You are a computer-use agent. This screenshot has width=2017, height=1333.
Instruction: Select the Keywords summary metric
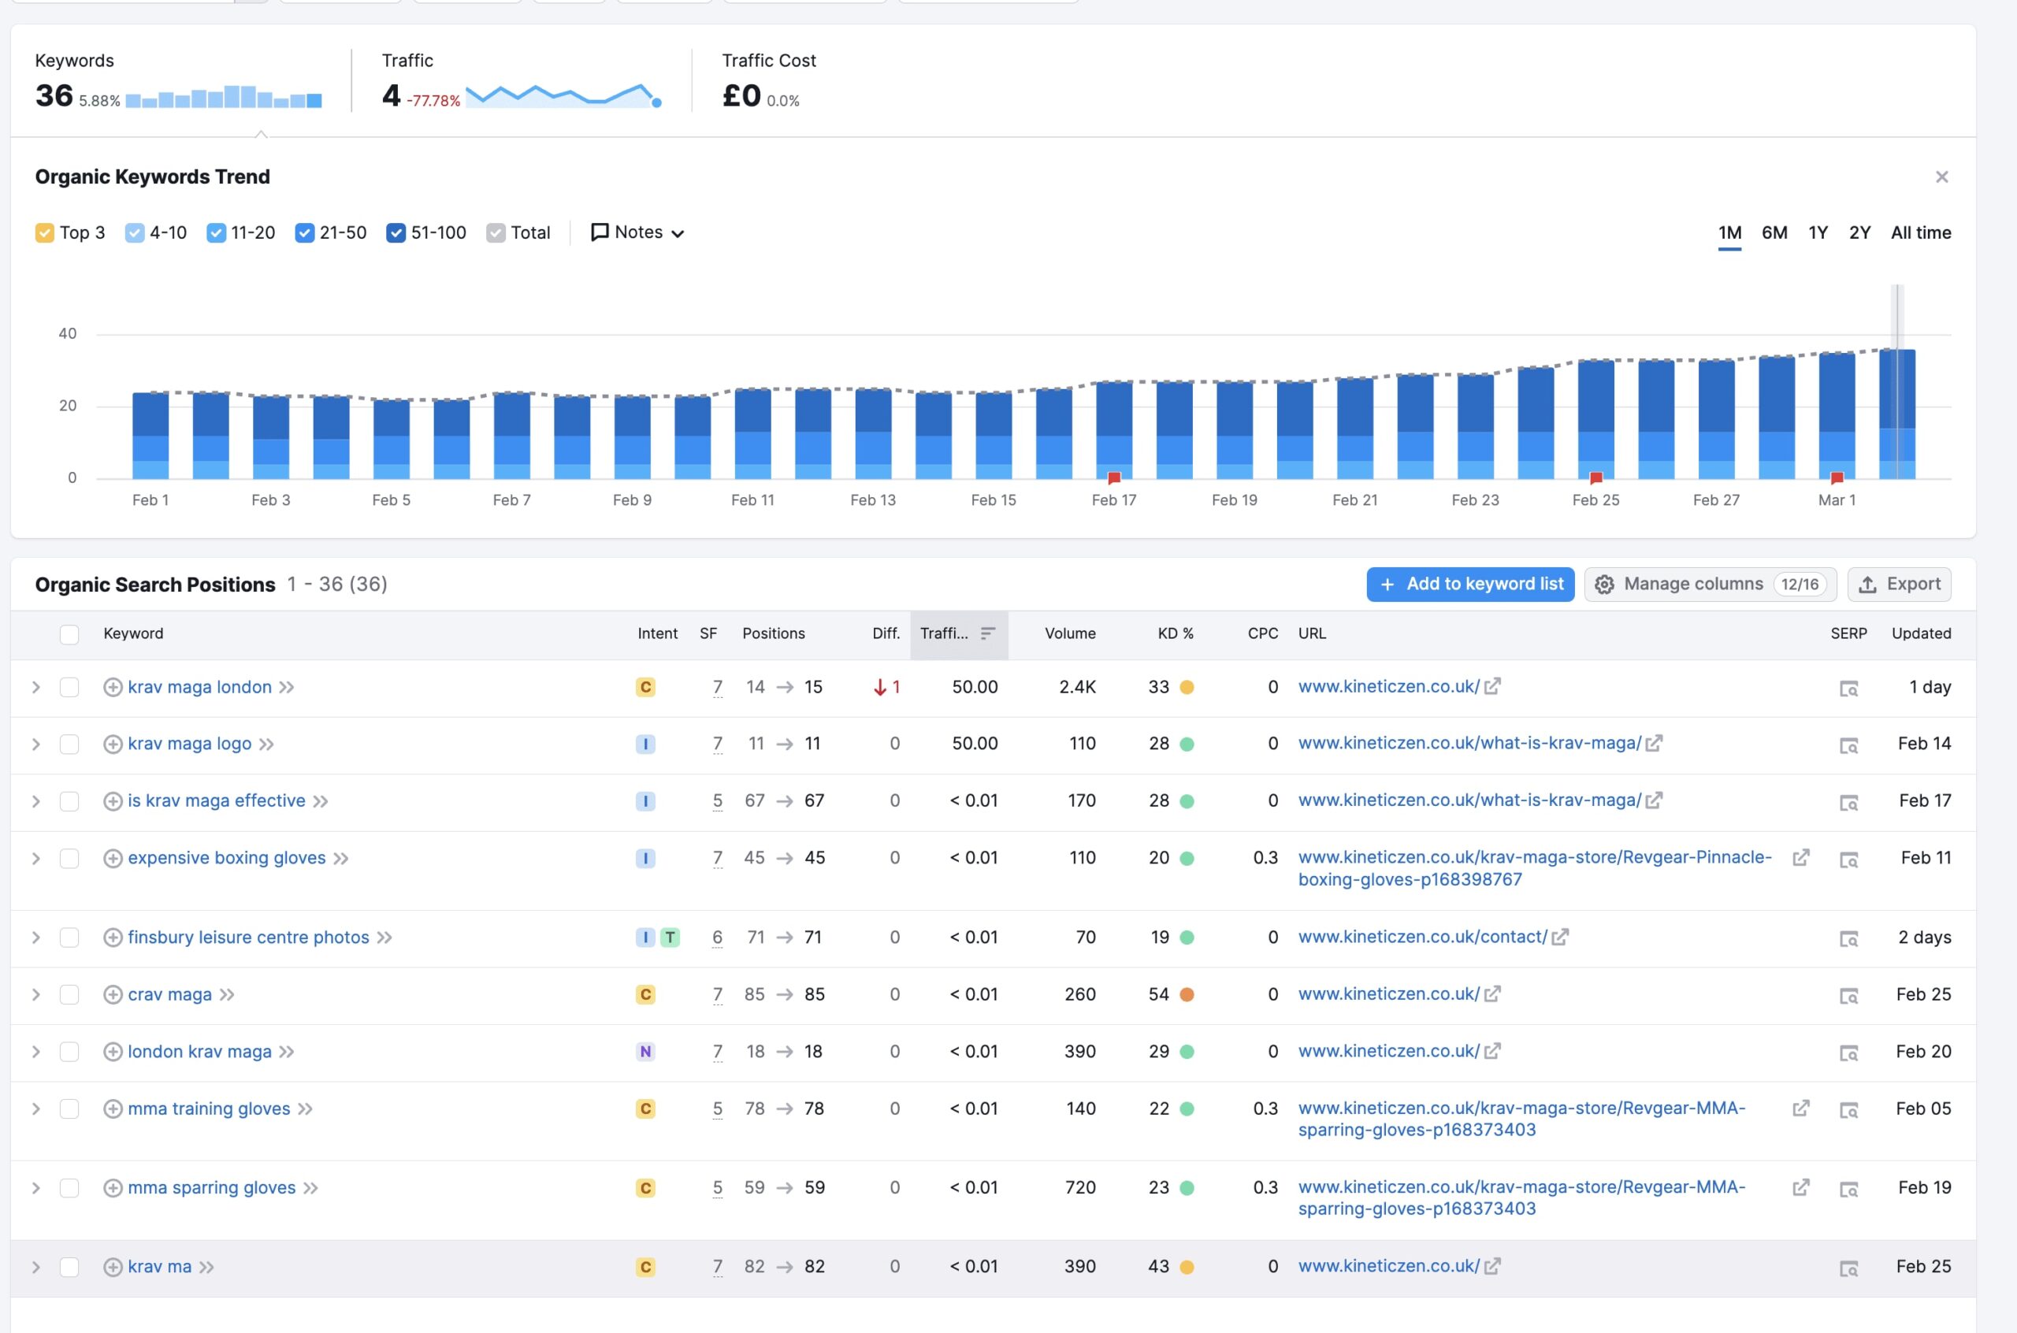pos(179,82)
